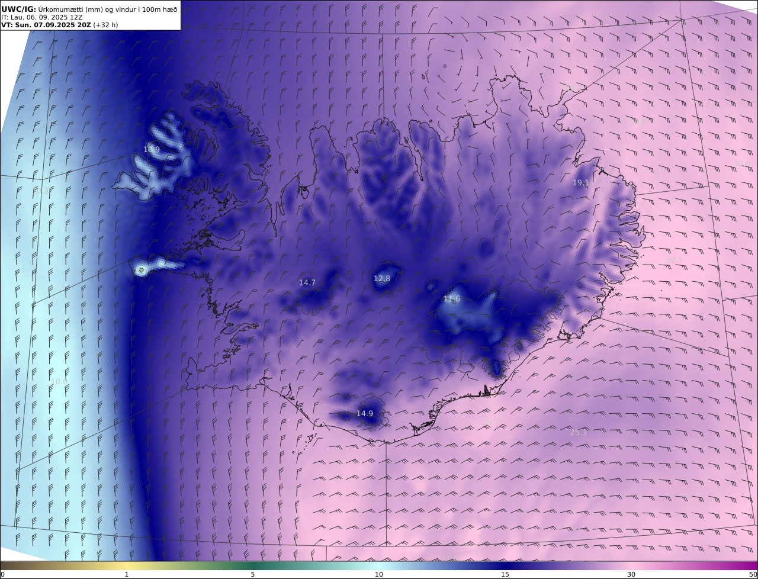758x579 pixels.
Task: Click the color scale tick labeled 30
Action: (631, 574)
